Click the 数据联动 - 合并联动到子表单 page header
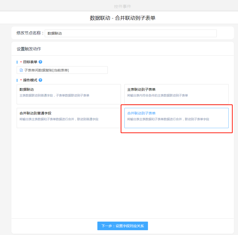Image resolution: width=238 pixels, height=235 pixels. [x=122, y=18]
